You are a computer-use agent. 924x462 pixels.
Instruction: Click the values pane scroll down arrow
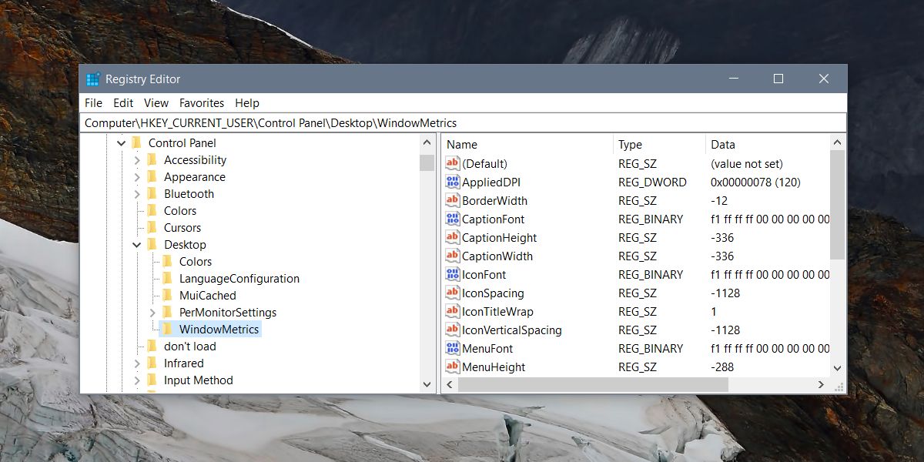click(x=838, y=369)
